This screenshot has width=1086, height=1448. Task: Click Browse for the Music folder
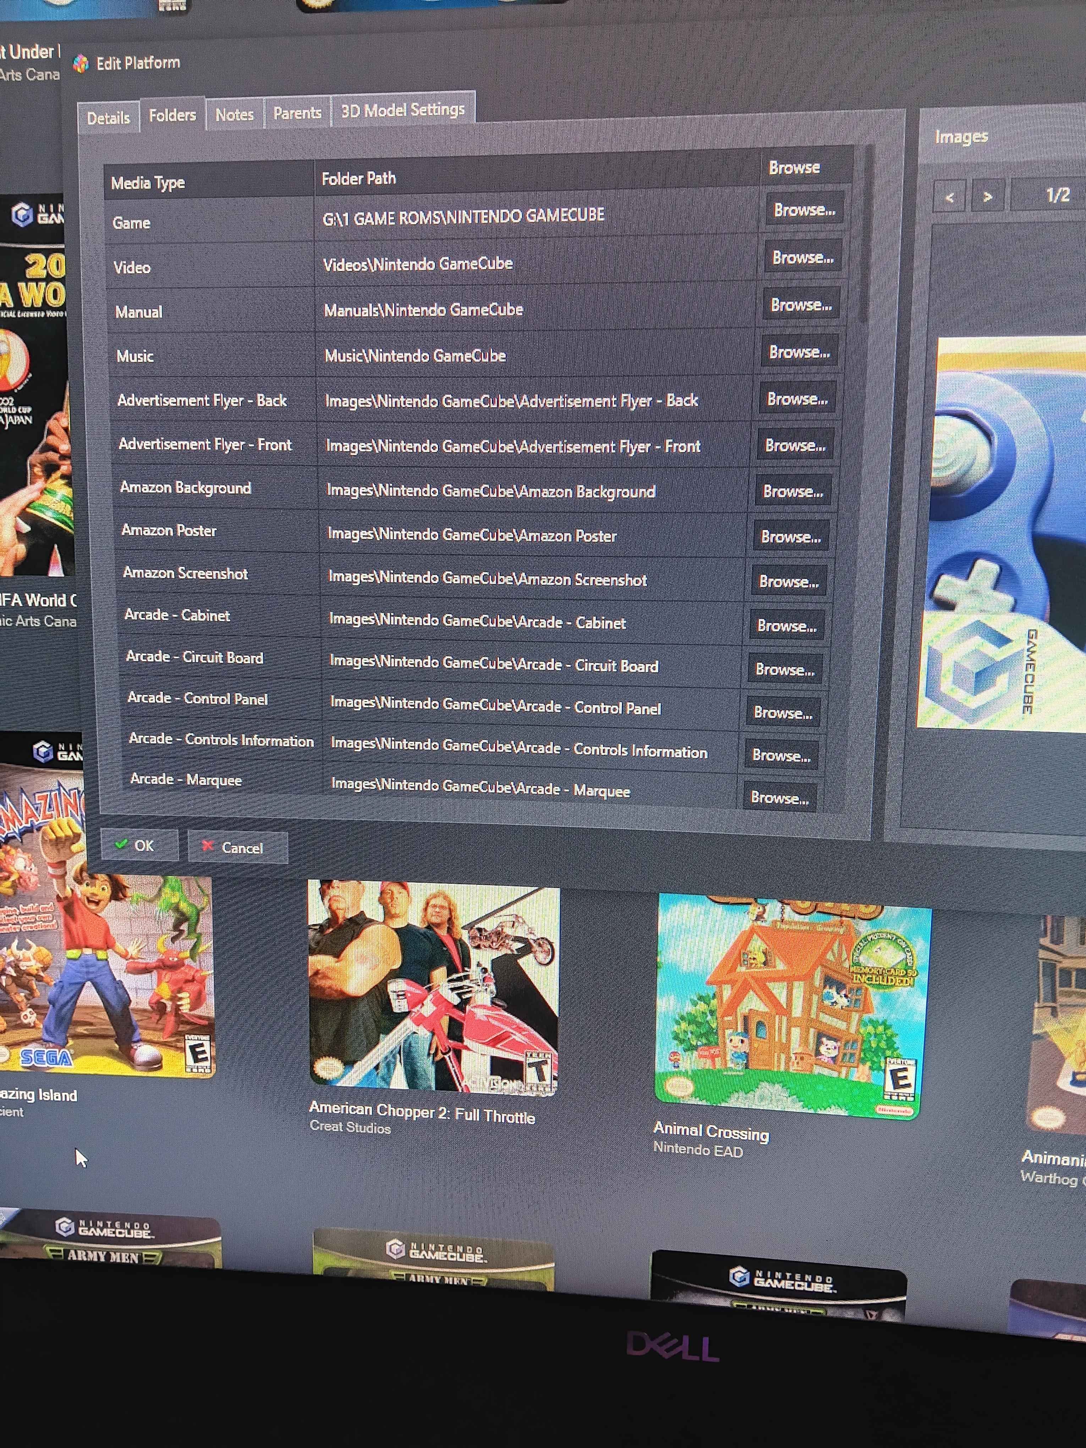point(799,352)
